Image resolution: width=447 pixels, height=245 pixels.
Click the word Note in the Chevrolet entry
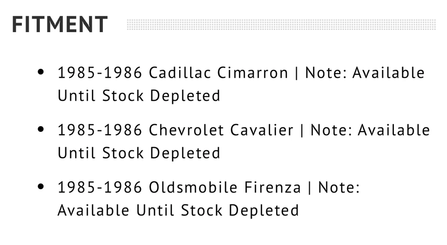(331, 130)
